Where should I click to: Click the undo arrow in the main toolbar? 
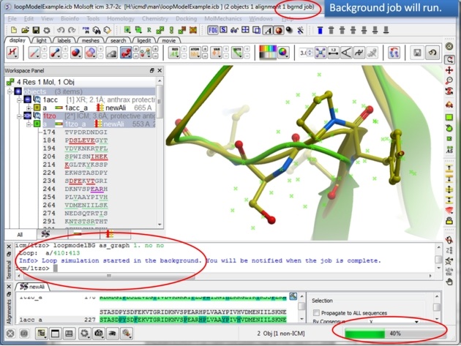tap(62, 30)
